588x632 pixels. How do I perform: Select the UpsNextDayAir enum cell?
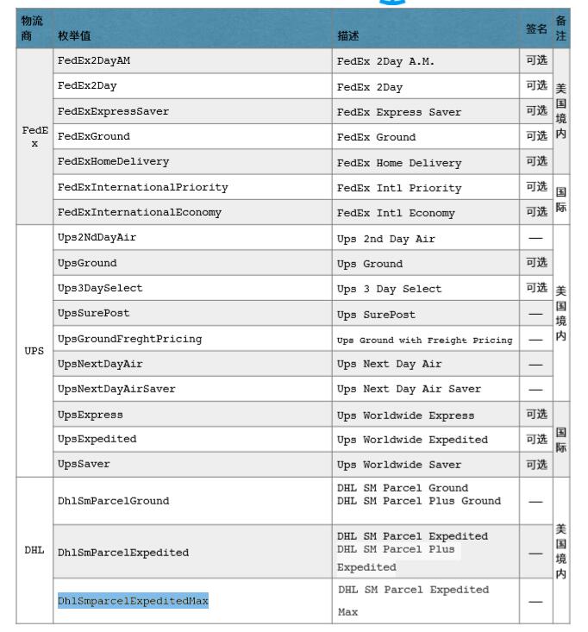(x=192, y=364)
